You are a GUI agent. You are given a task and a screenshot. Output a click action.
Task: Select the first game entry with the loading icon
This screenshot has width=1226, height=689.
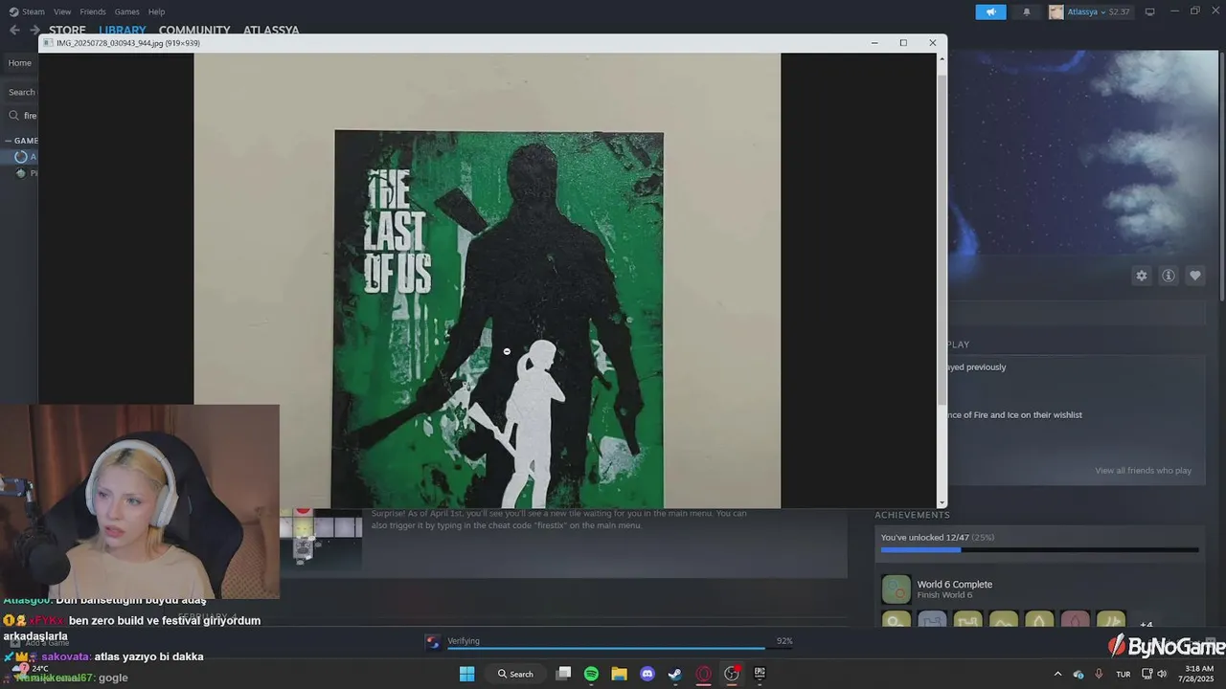[21, 157]
